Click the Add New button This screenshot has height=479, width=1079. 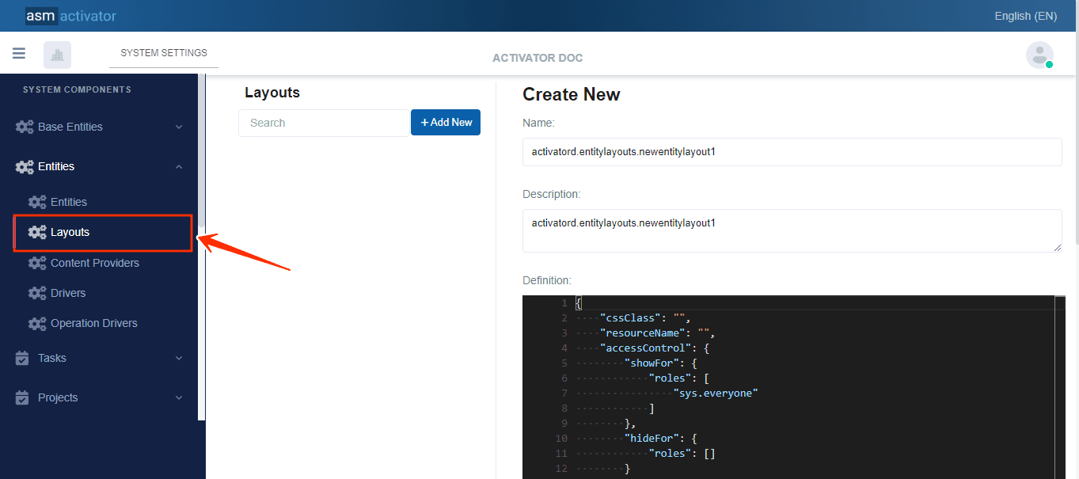tap(446, 123)
